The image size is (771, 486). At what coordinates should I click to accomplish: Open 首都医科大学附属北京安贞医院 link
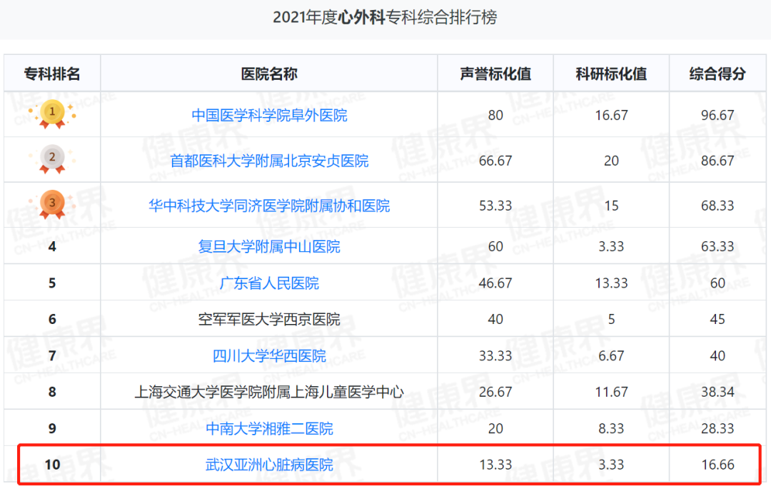click(269, 161)
